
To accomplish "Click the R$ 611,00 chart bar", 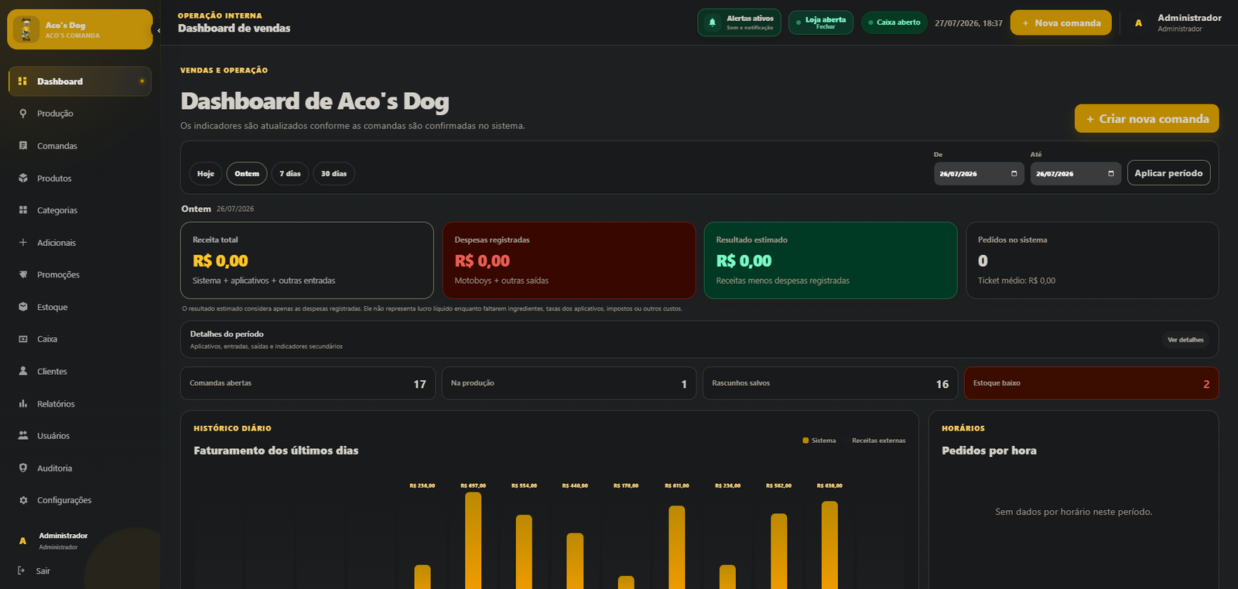I will 677,547.
